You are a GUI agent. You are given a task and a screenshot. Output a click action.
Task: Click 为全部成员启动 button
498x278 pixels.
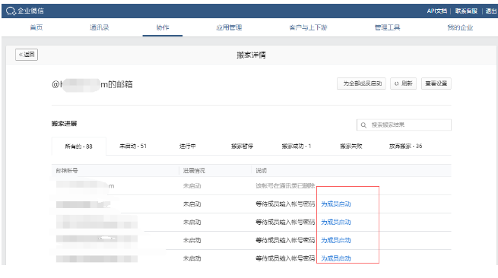tap(361, 84)
